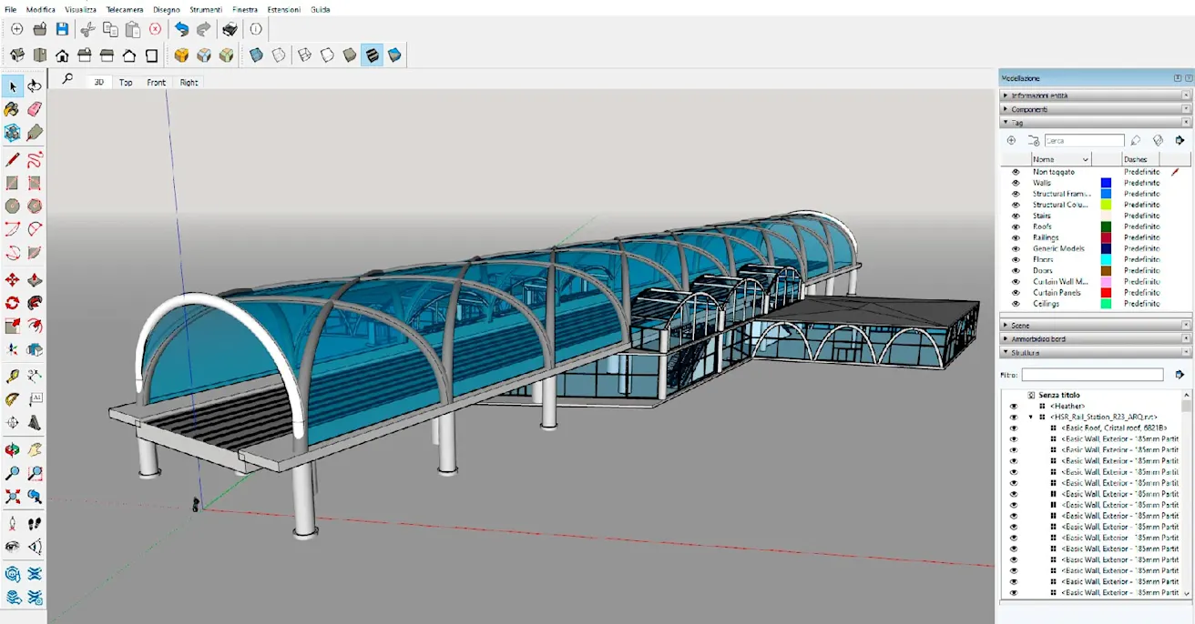
Task: Select the Eraser tool
Action: point(35,109)
